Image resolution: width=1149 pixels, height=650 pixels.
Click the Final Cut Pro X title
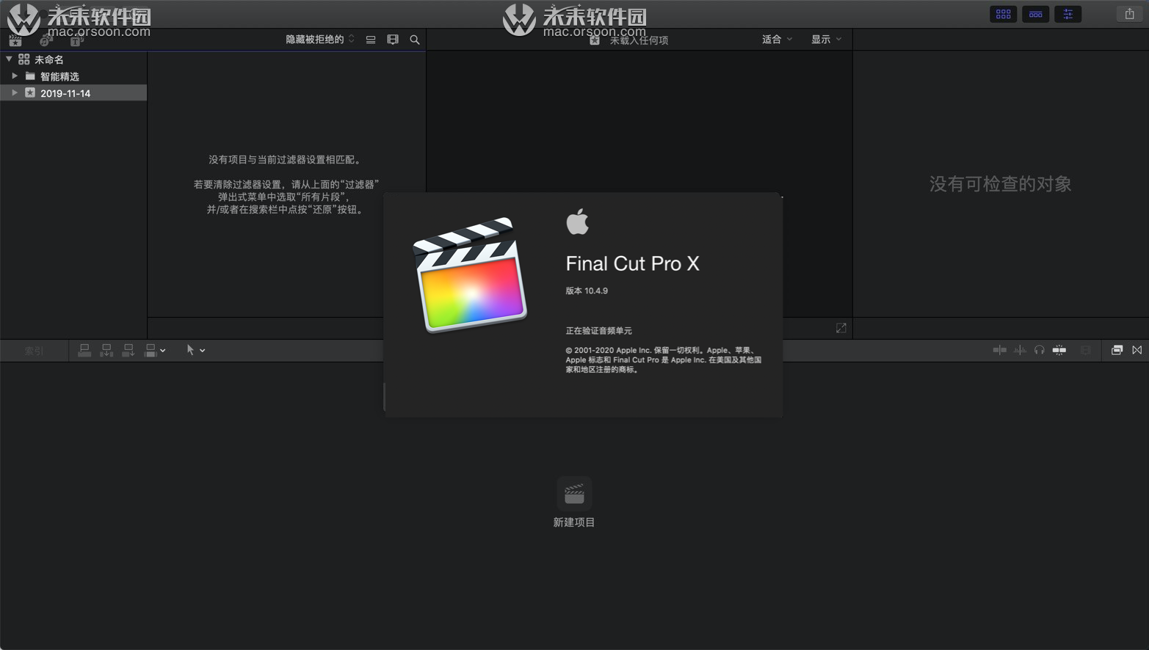[x=632, y=263]
